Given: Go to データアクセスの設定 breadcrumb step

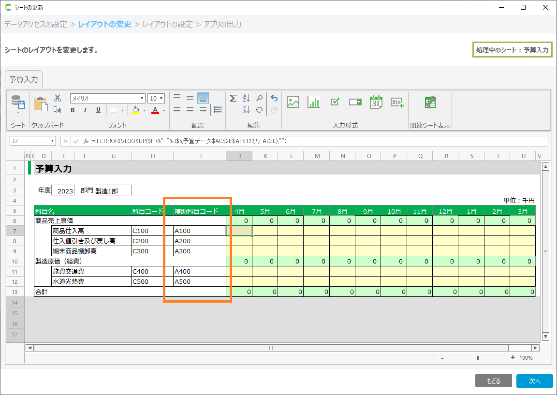Looking at the screenshot, I should [x=36, y=24].
